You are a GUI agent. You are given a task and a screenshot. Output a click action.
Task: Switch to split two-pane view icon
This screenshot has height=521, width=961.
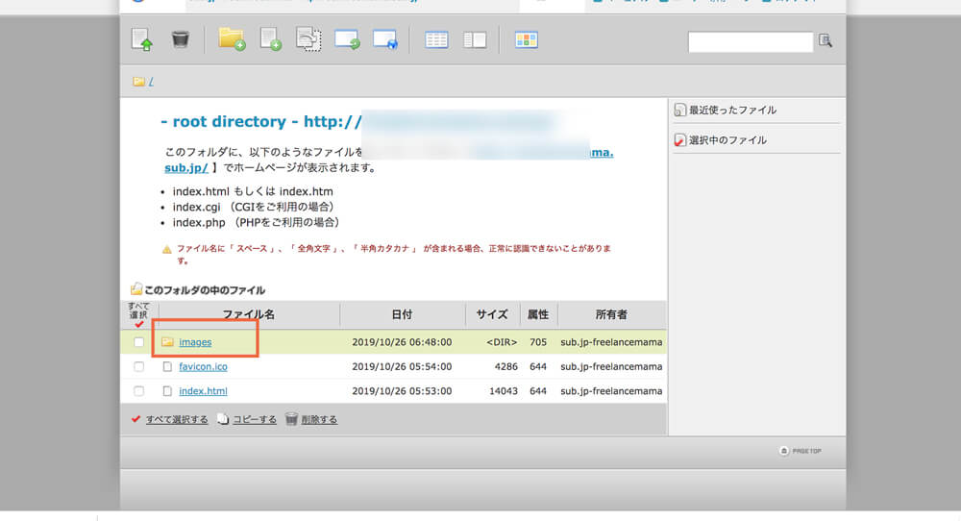click(x=475, y=39)
